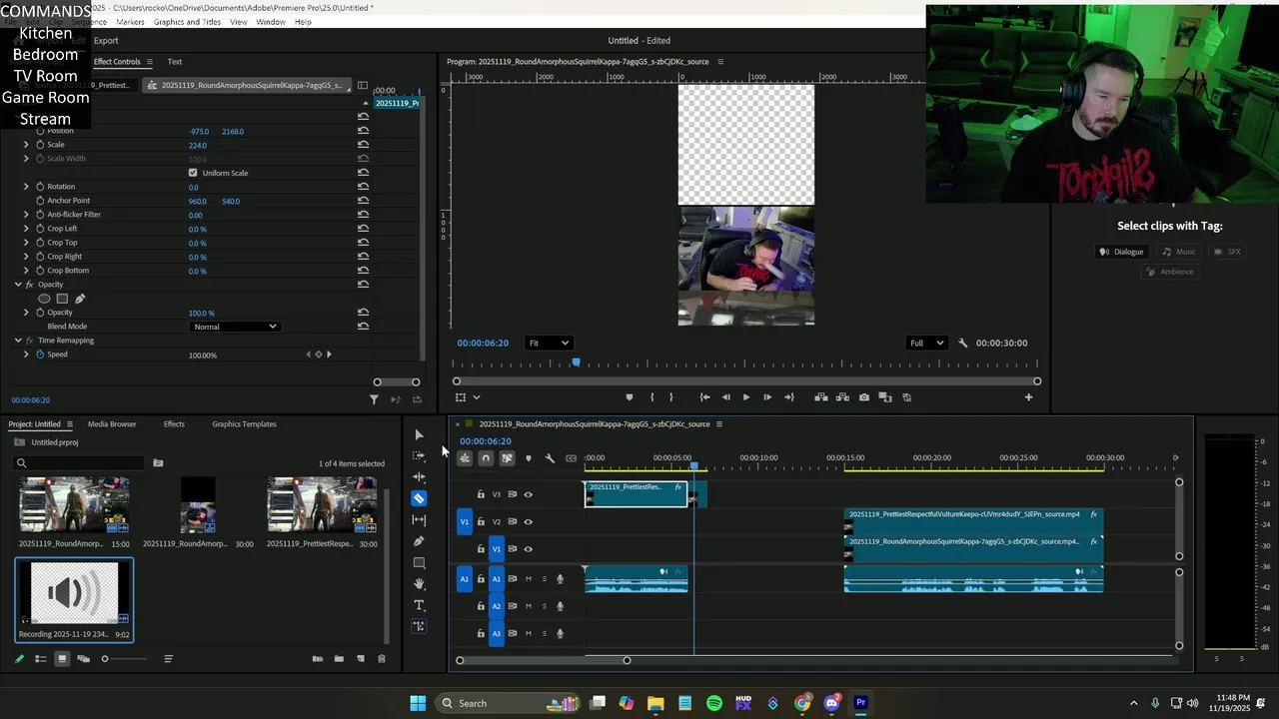Open the Graphics Templates tab

click(244, 424)
